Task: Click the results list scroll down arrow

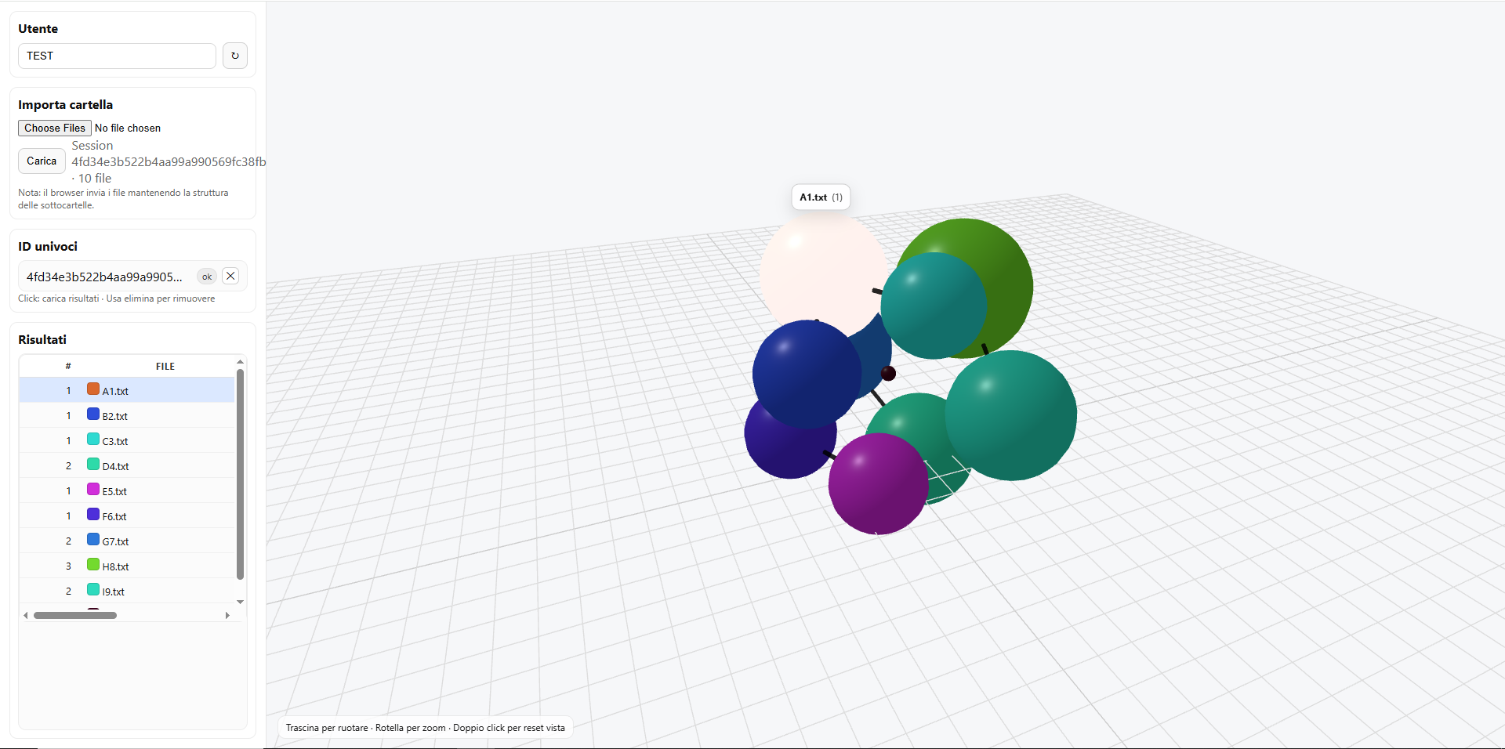Action: tap(241, 602)
